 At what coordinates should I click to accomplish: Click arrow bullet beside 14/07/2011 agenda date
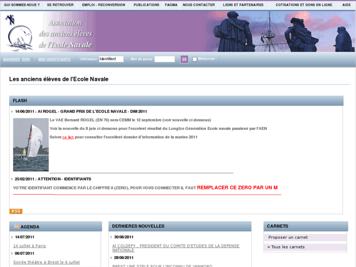pyautogui.click(x=12, y=237)
